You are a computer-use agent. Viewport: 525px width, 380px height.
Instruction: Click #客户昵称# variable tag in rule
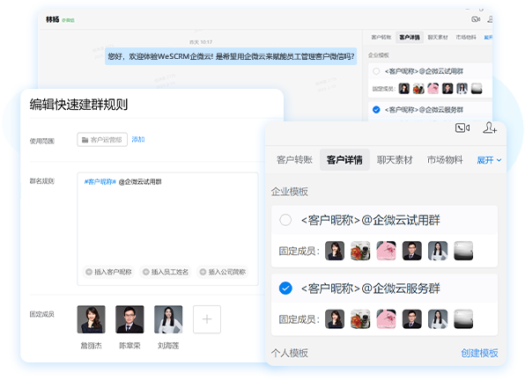tap(100, 182)
